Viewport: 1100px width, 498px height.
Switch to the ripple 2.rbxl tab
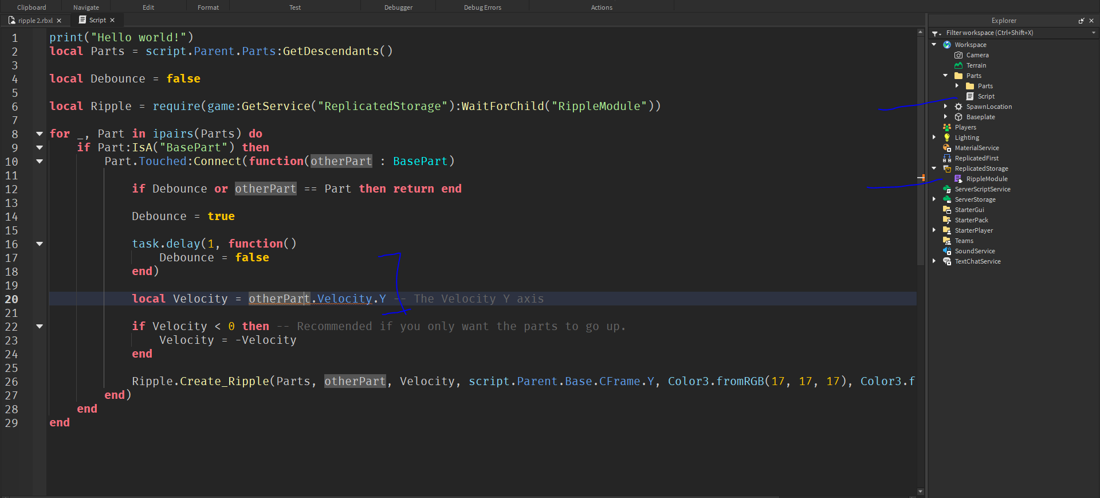point(35,20)
